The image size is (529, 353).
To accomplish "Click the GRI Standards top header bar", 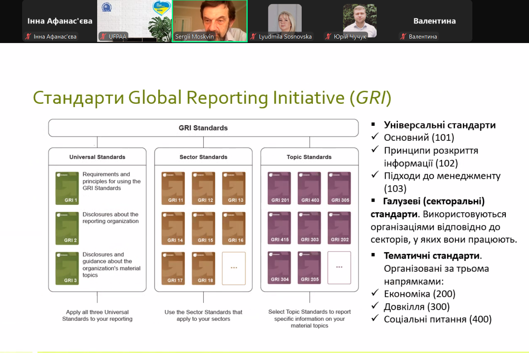I will (203, 128).
